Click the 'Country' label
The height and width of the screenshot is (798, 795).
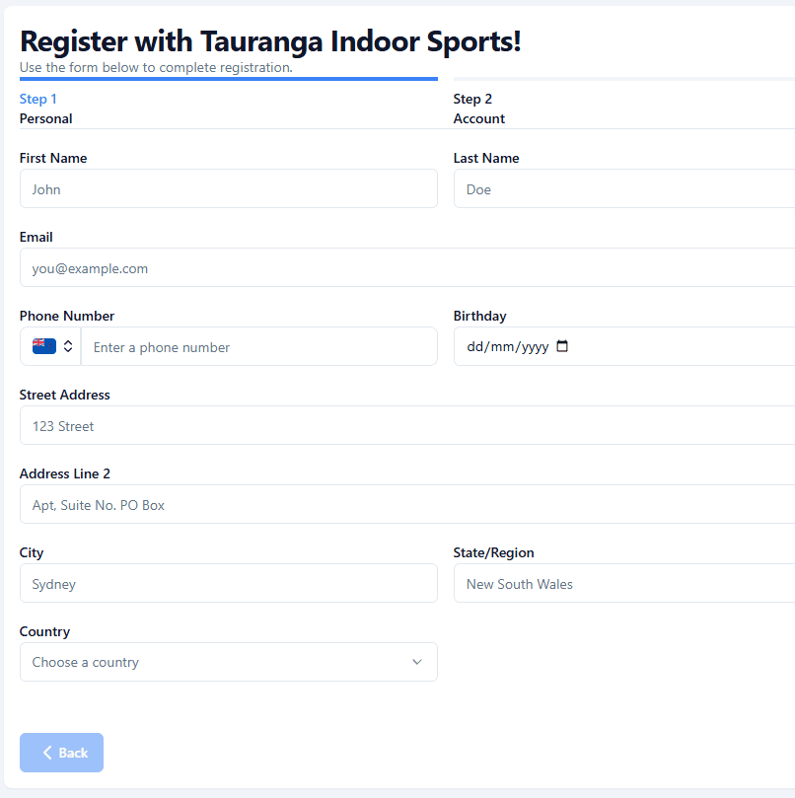pyautogui.click(x=44, y=631)
